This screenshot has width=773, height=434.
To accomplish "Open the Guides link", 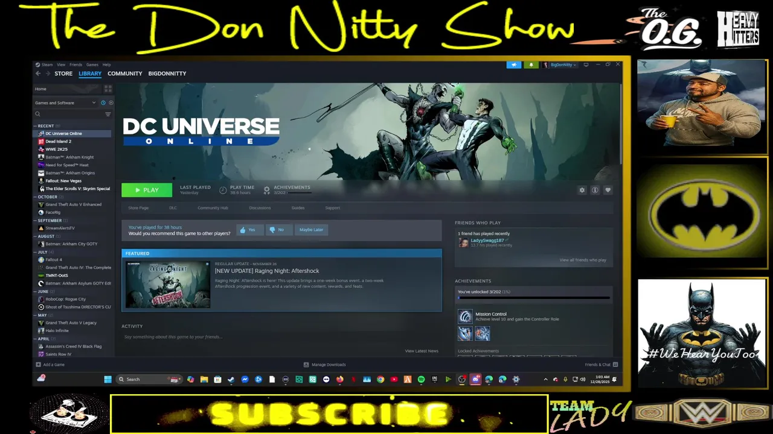I will click(298, 208).
